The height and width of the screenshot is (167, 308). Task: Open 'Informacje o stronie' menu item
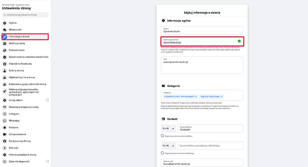(x=25, y=37)
